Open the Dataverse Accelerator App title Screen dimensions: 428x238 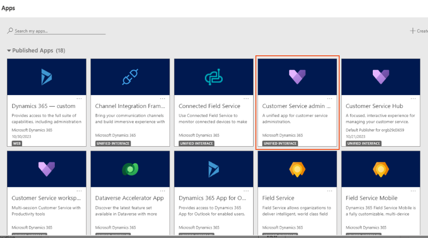tap(129, 198)
